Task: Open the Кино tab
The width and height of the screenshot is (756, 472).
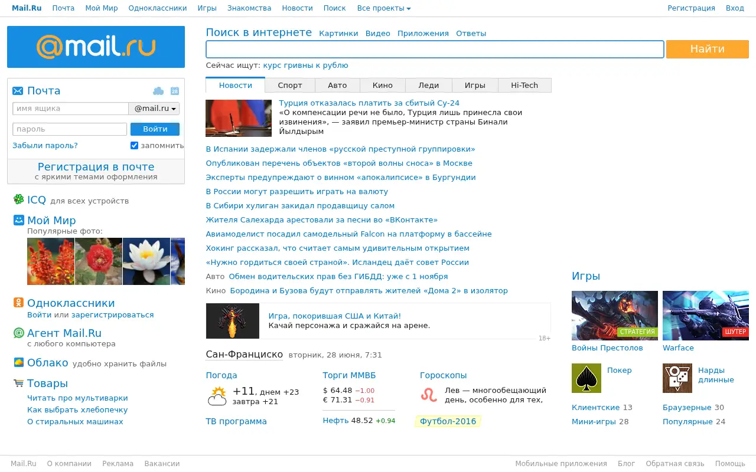Action: (383, 85)
